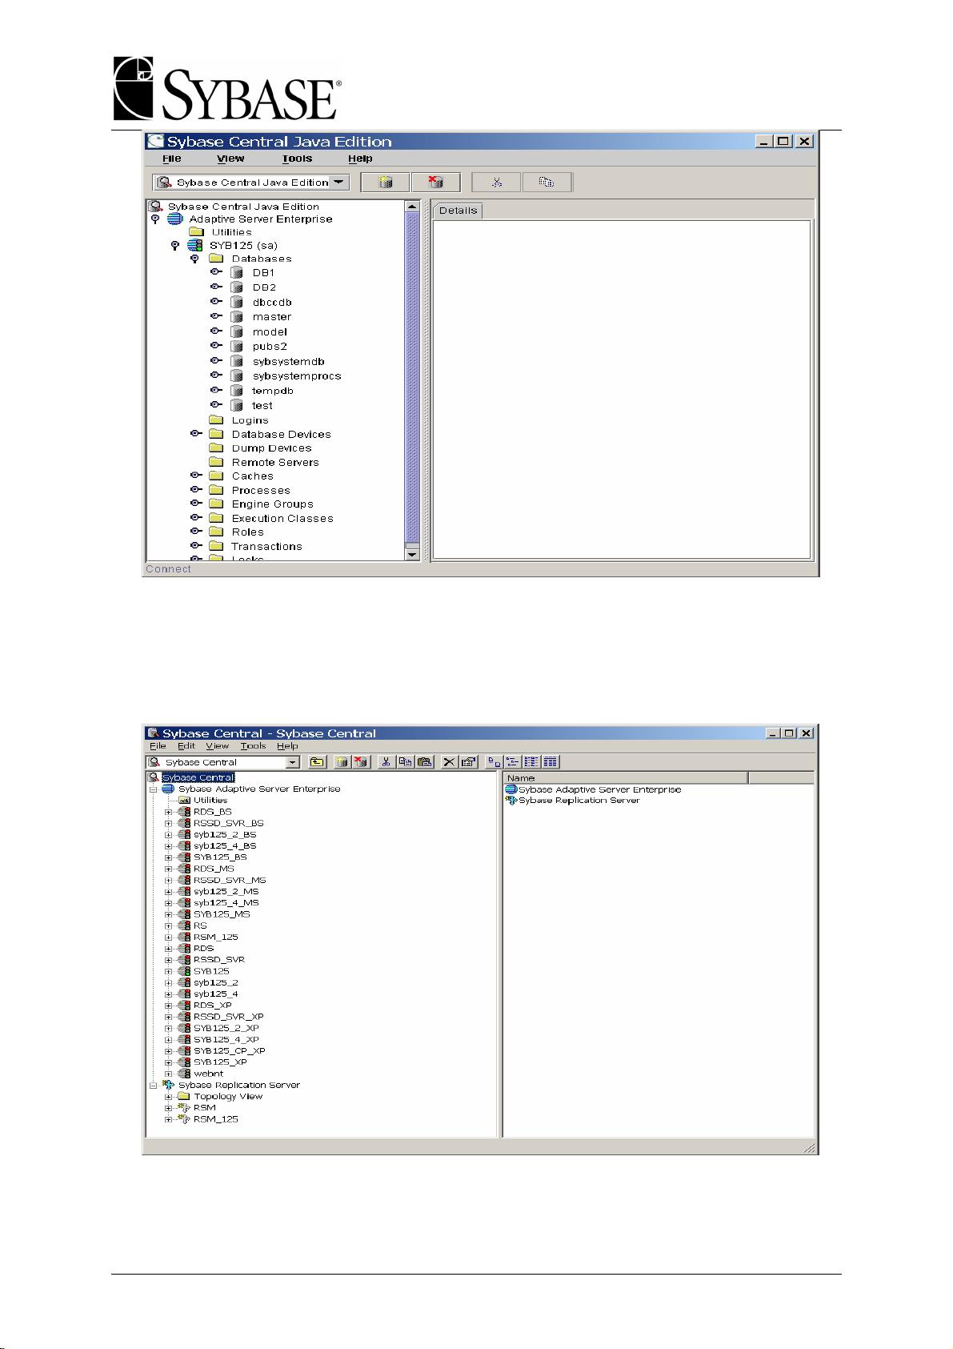Expand the Caches folder node
Image resolution: width=953 pixels, height=1349 pixels.
tap(195, 476)
